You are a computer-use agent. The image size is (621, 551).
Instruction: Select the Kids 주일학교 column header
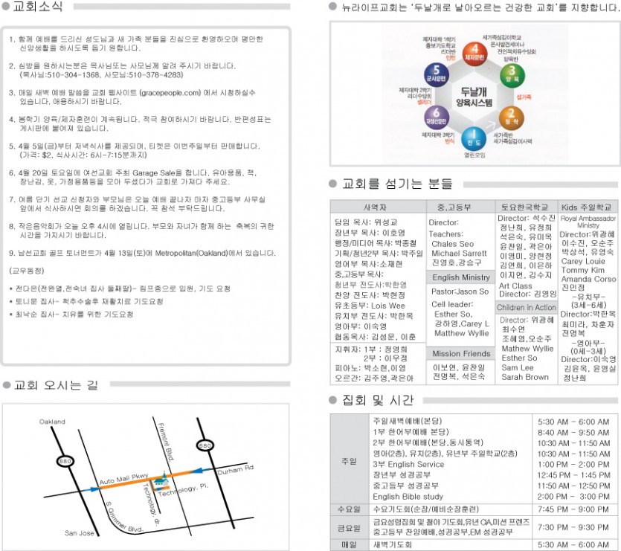point(588,207)
